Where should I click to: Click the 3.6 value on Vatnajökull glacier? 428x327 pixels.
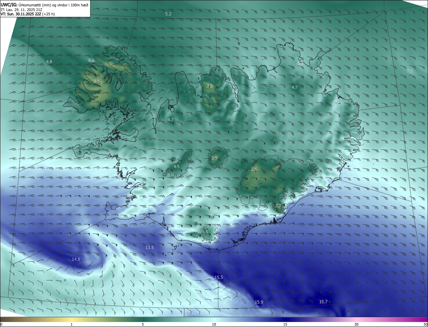click(x=254, y=170)
